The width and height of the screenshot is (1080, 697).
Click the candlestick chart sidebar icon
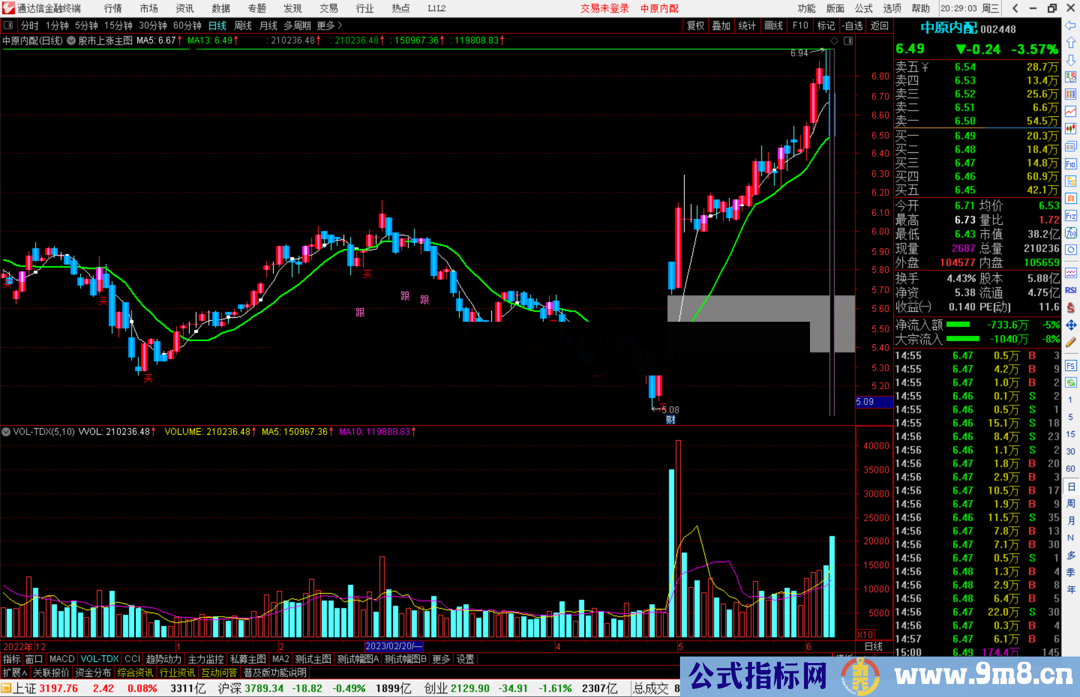[x=1070, y=128]
